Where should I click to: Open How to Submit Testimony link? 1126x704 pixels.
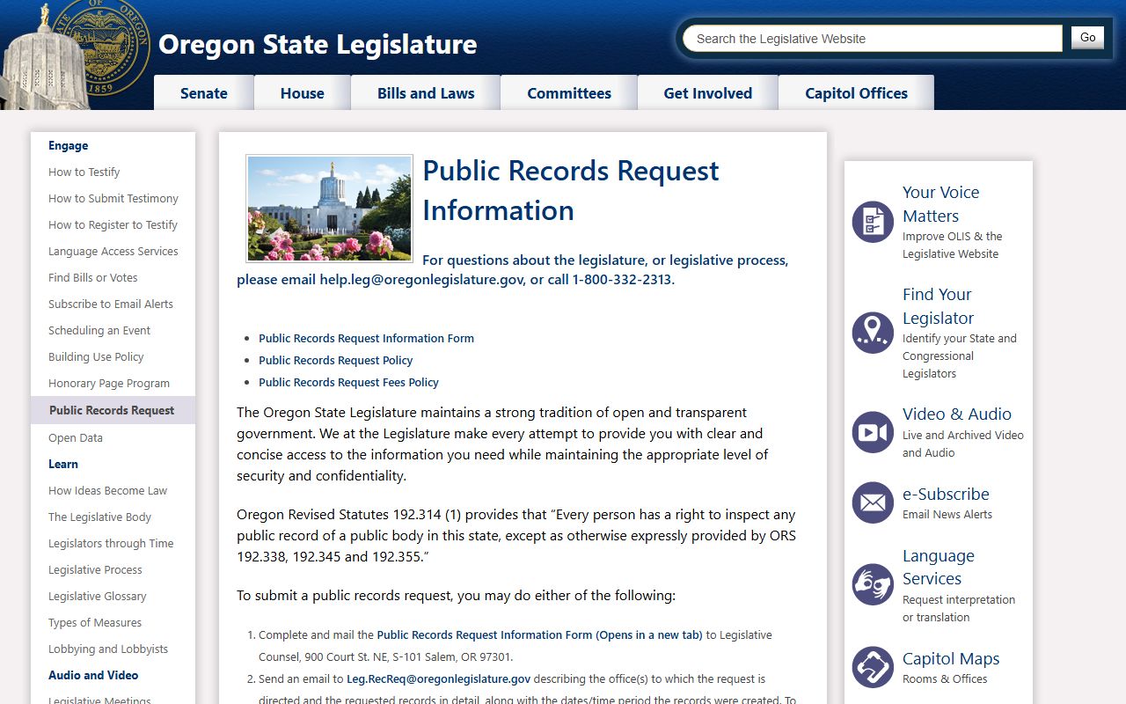(113, 198)
